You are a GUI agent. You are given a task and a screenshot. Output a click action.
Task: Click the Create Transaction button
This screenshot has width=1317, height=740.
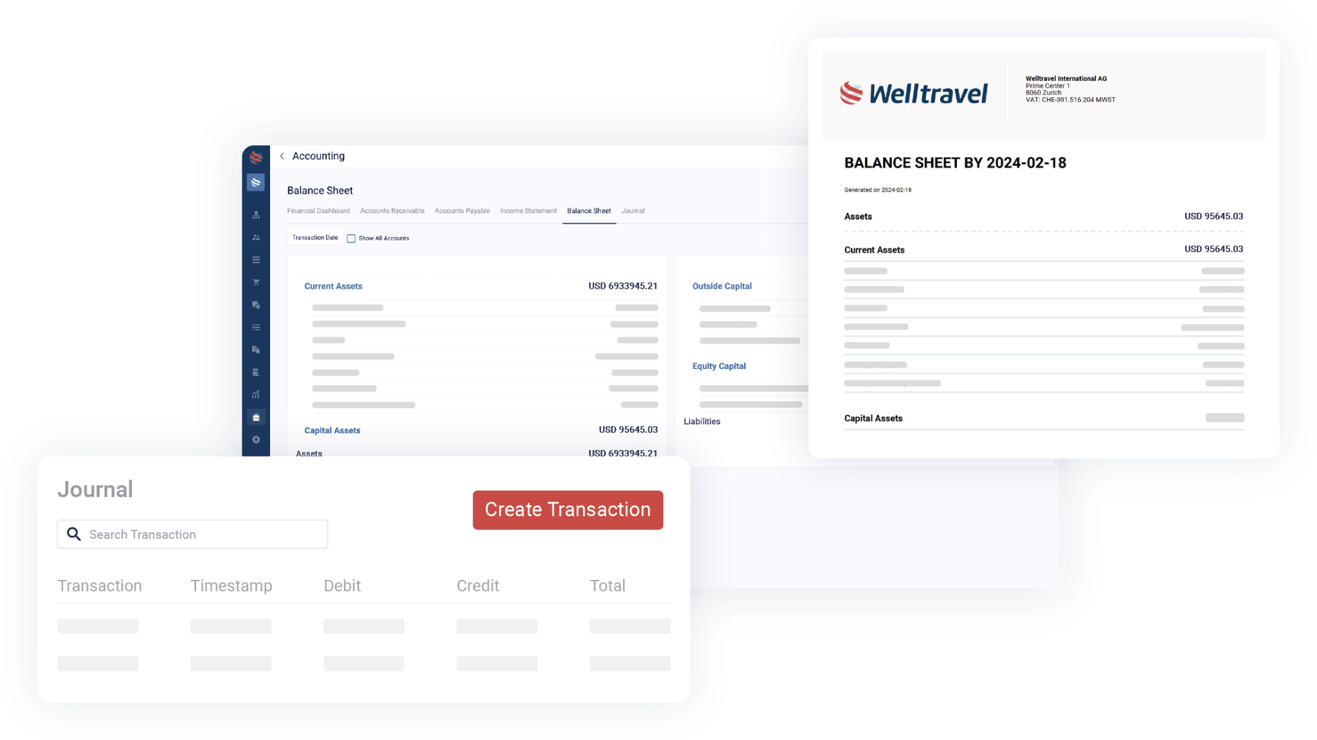[567, 509]
